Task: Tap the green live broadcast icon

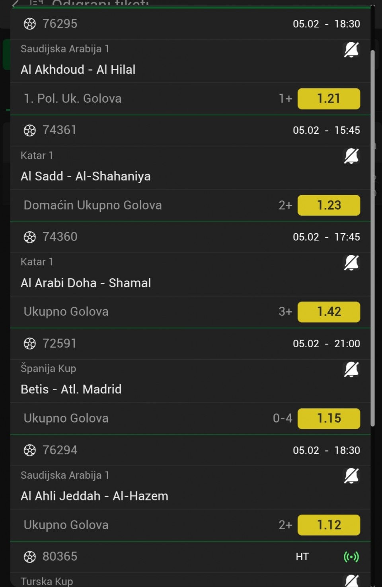Action: click(351, 557)
